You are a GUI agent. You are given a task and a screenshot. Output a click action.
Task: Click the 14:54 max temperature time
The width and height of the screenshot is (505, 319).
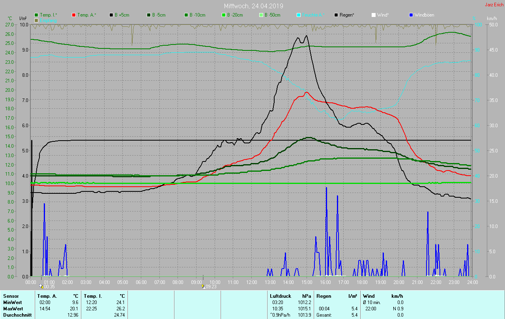click(x=45, y=308)
